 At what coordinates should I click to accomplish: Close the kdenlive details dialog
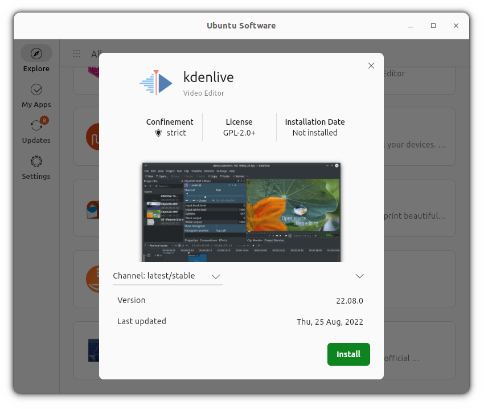pyautogui.click(x=371, y=66)
